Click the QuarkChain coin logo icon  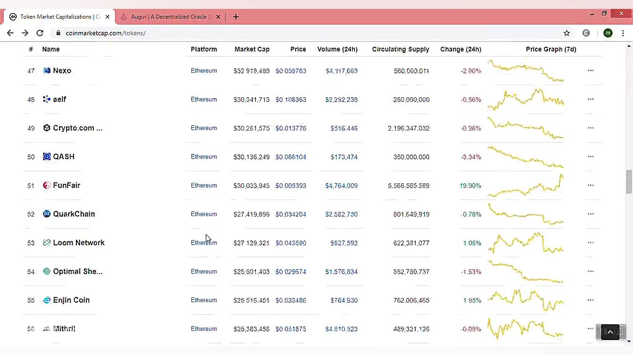coord(46,214)
